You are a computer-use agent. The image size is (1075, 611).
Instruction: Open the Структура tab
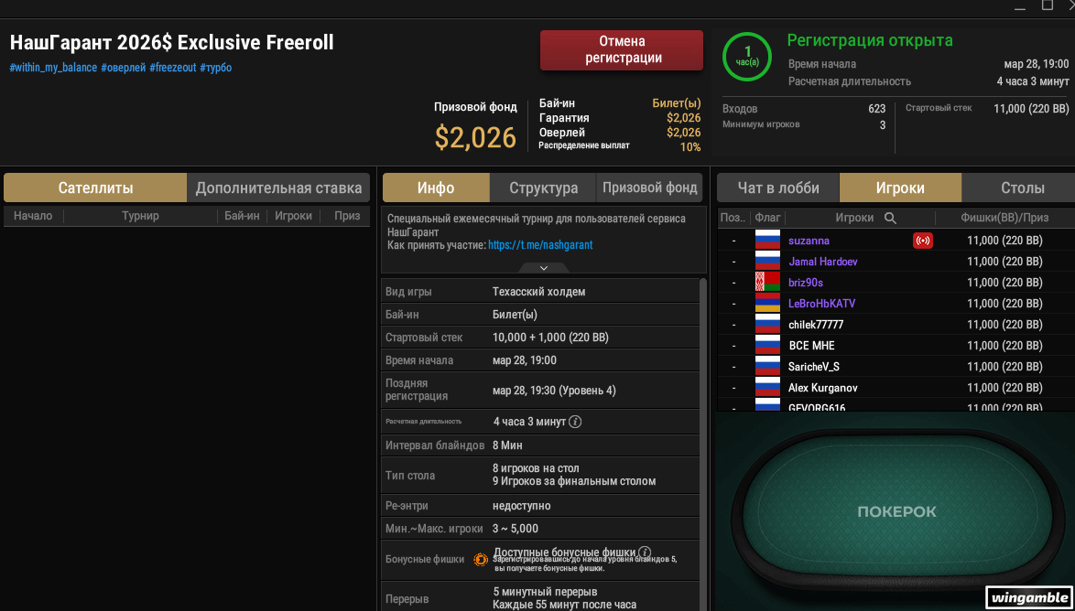pos(544,188)
